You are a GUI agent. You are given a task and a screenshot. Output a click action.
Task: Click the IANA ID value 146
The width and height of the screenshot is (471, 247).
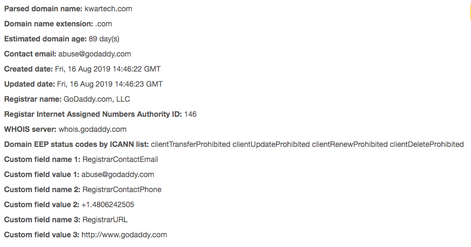[190, 114]
